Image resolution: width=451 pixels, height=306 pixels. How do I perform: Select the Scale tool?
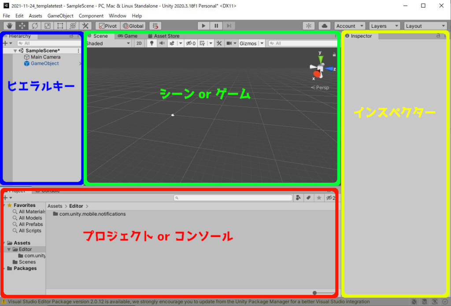pyautogui.click(x=48, y=26)
